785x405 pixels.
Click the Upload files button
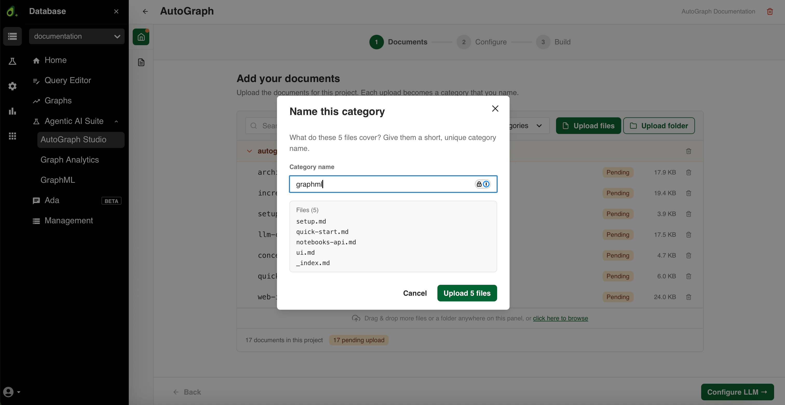[588, 126]
